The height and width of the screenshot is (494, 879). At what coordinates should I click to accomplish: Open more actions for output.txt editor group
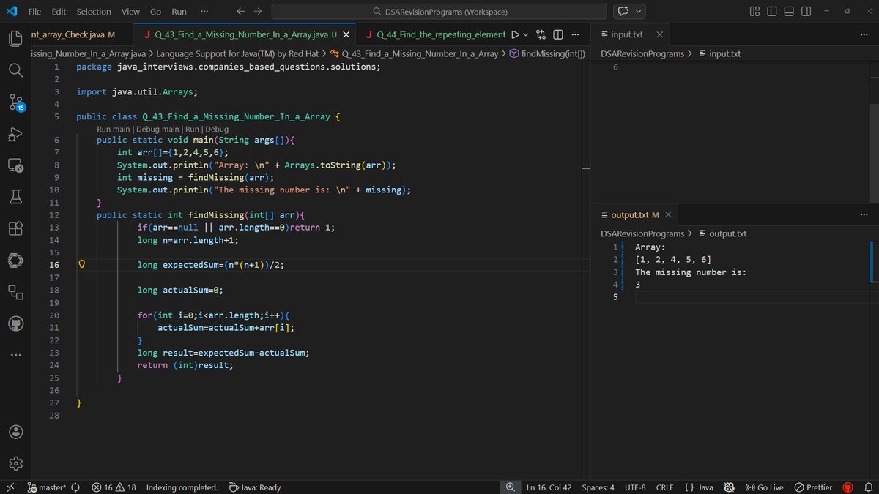864,214
